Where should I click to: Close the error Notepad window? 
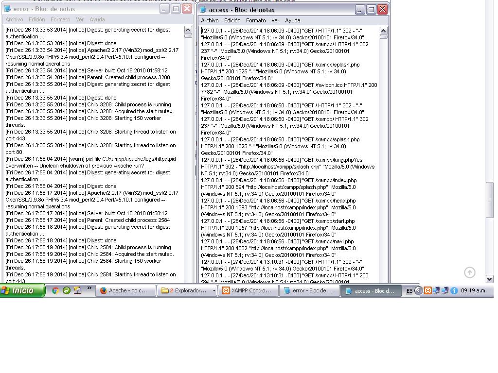(x=187, y=9)
